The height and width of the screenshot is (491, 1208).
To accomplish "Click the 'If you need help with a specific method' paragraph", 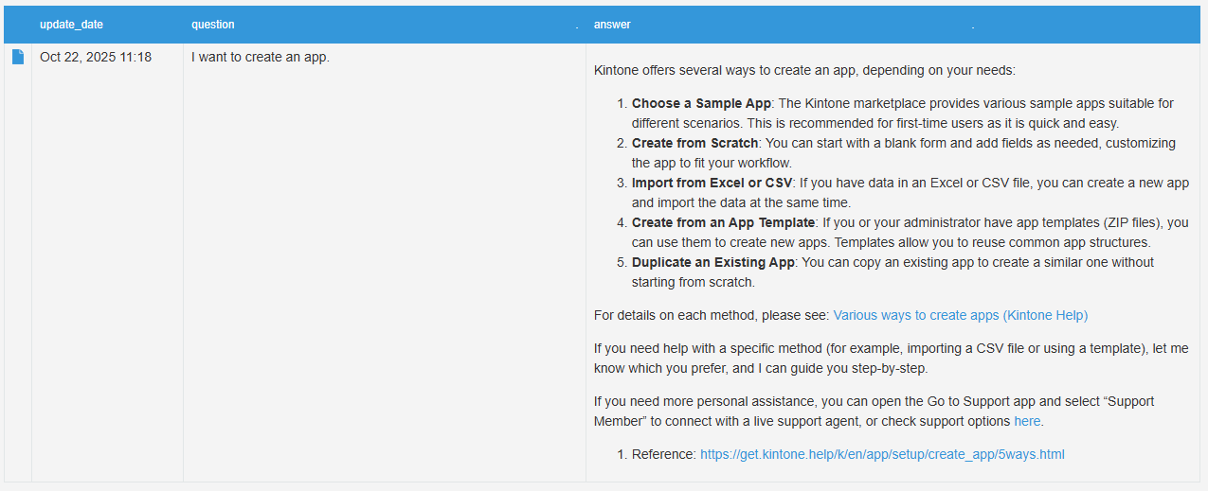I will (x=891, y=358).
